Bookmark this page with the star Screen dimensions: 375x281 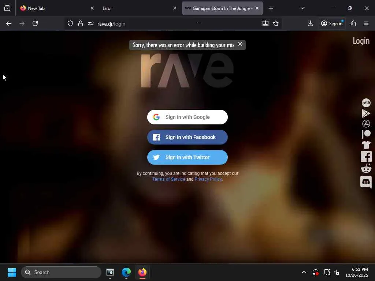pyautogui.click(x=276, y=23)
